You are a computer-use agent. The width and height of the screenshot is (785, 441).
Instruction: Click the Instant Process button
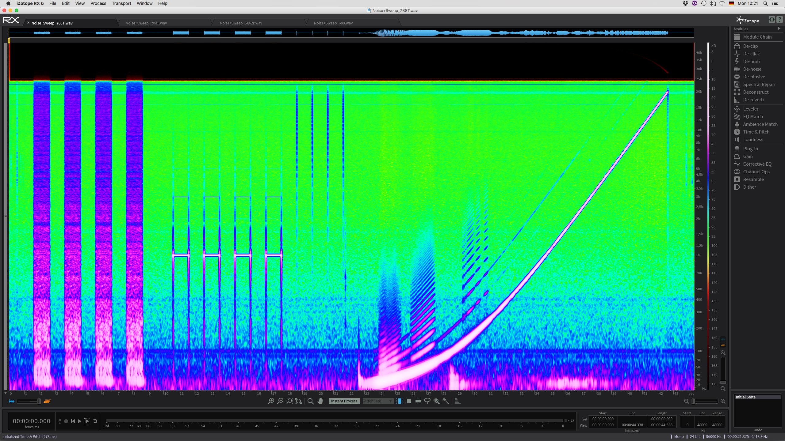pyautogui.click(x=344, y=401)
